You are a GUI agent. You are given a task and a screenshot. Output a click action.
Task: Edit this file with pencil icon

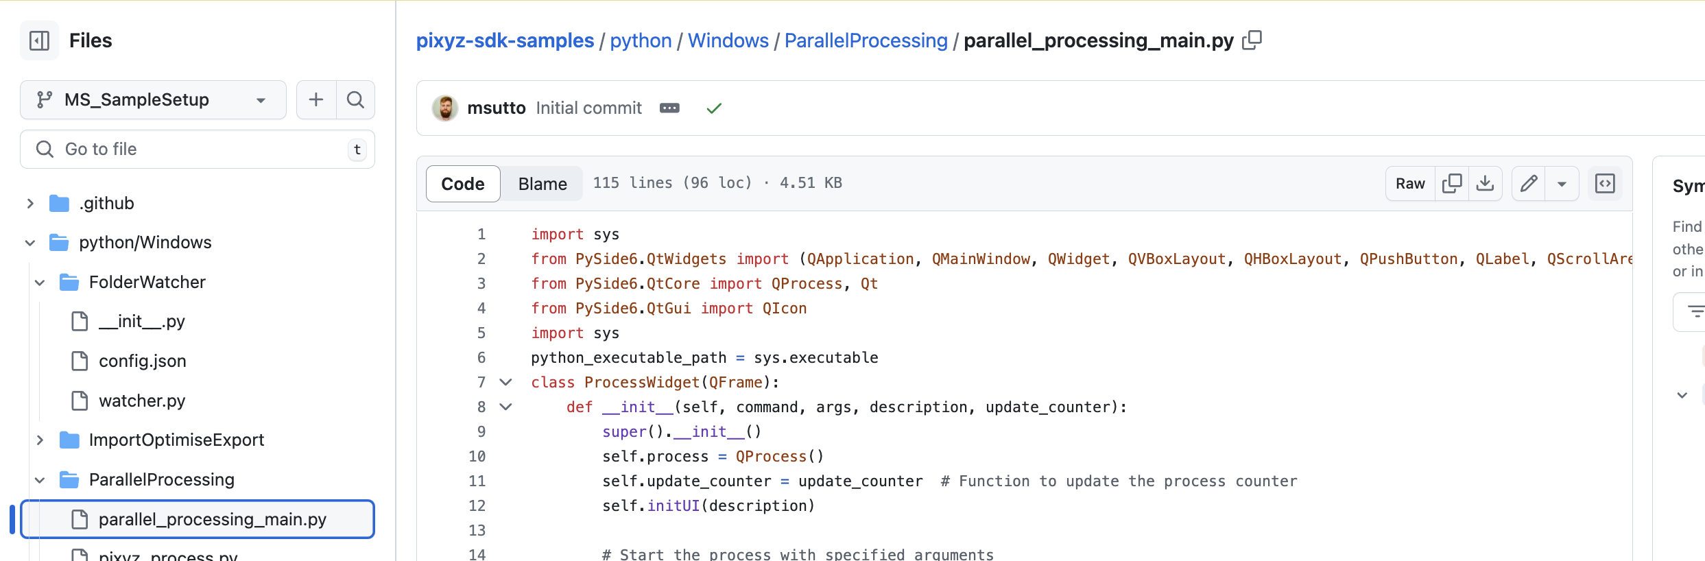pyautogui.click(x=1529, y=183)
